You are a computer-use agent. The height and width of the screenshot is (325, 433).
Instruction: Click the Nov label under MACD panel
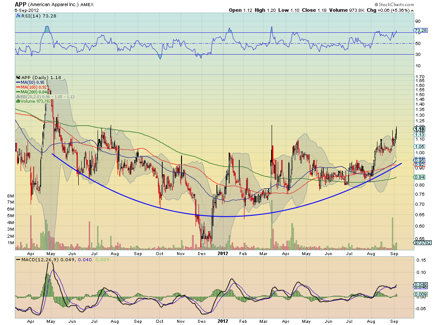tap(181, 322)
